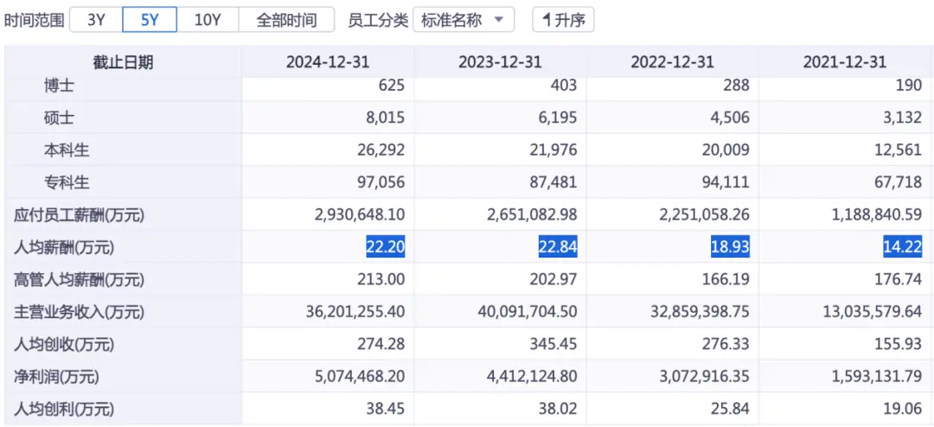Click highlighted value 22.20
The height and width of the screenshot is (427, 934).
click(x=385, y=247)
